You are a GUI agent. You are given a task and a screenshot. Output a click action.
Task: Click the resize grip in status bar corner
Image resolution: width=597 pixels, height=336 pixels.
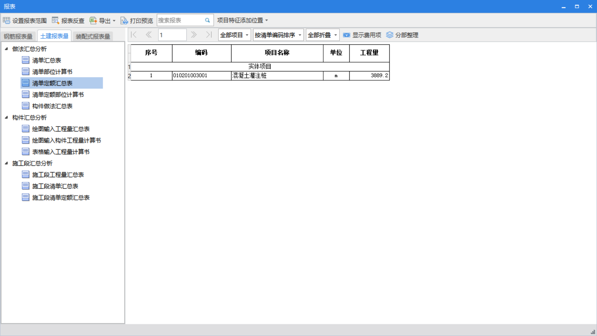coord(593,332)
